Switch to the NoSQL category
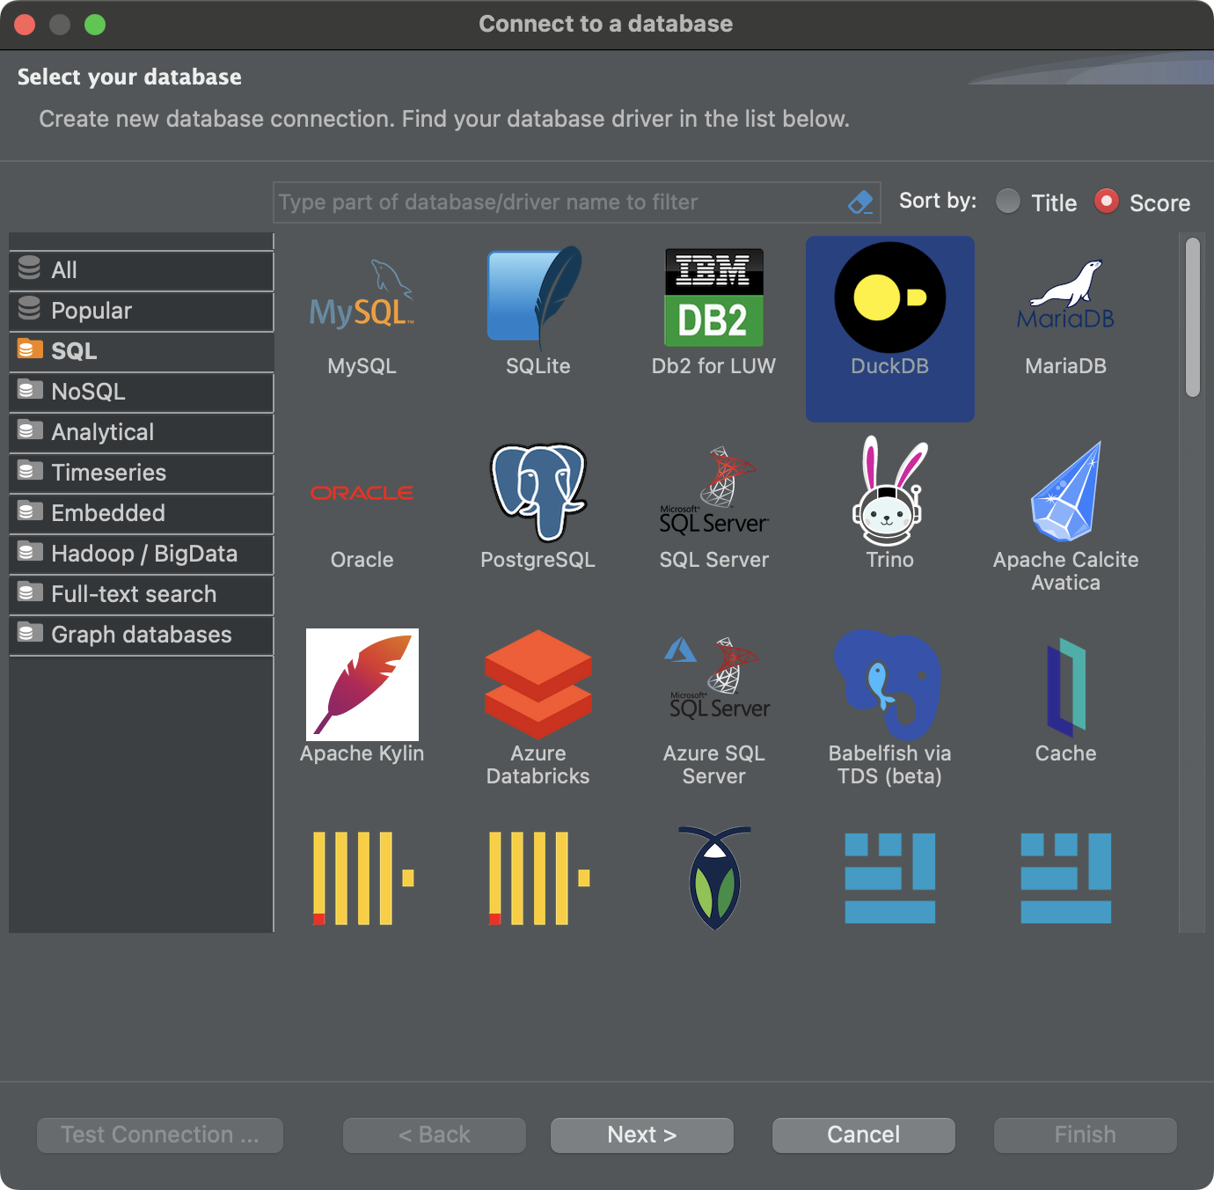The width and height of the screenshot is (1214, 1190). (142, 392)
